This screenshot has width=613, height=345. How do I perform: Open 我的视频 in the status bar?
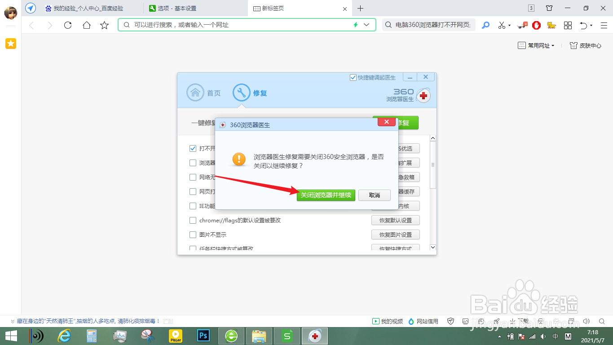click(388, 321)
